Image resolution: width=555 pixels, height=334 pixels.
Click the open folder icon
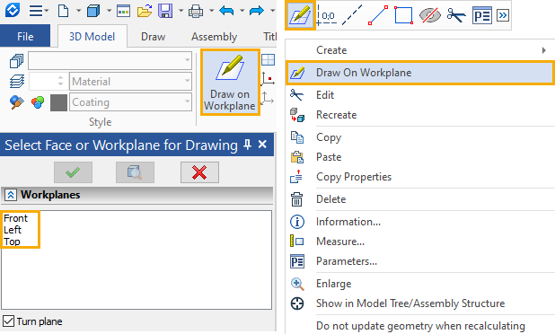click(145, 11)
